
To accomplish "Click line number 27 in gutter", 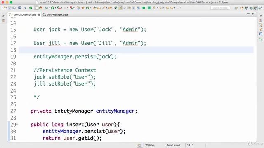I will (x=13, y=111).
